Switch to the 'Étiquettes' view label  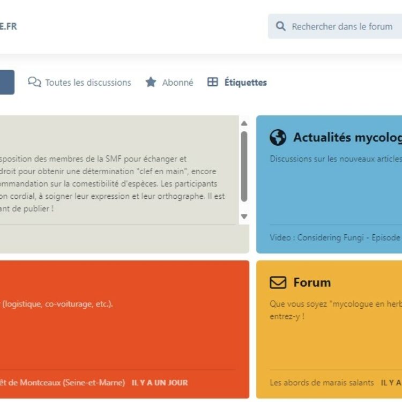pyautogui.click(x=245, y=83)
